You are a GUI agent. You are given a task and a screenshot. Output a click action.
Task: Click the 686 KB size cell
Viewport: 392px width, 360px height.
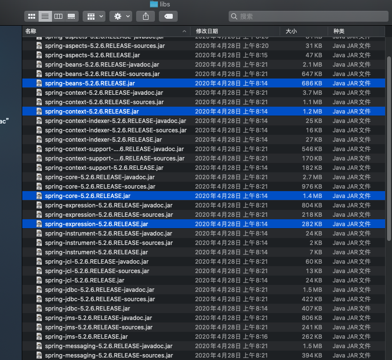click(312, 83)
